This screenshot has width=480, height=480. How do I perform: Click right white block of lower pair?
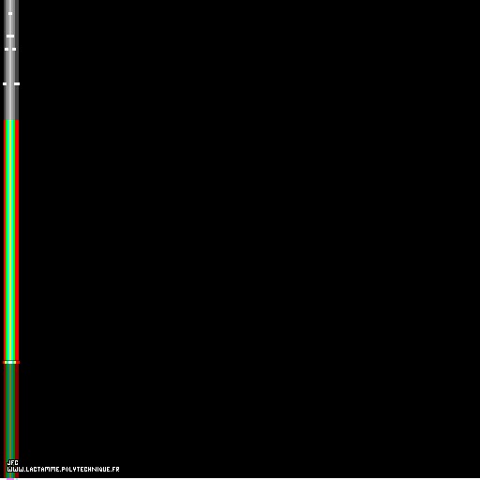(17, 83)
